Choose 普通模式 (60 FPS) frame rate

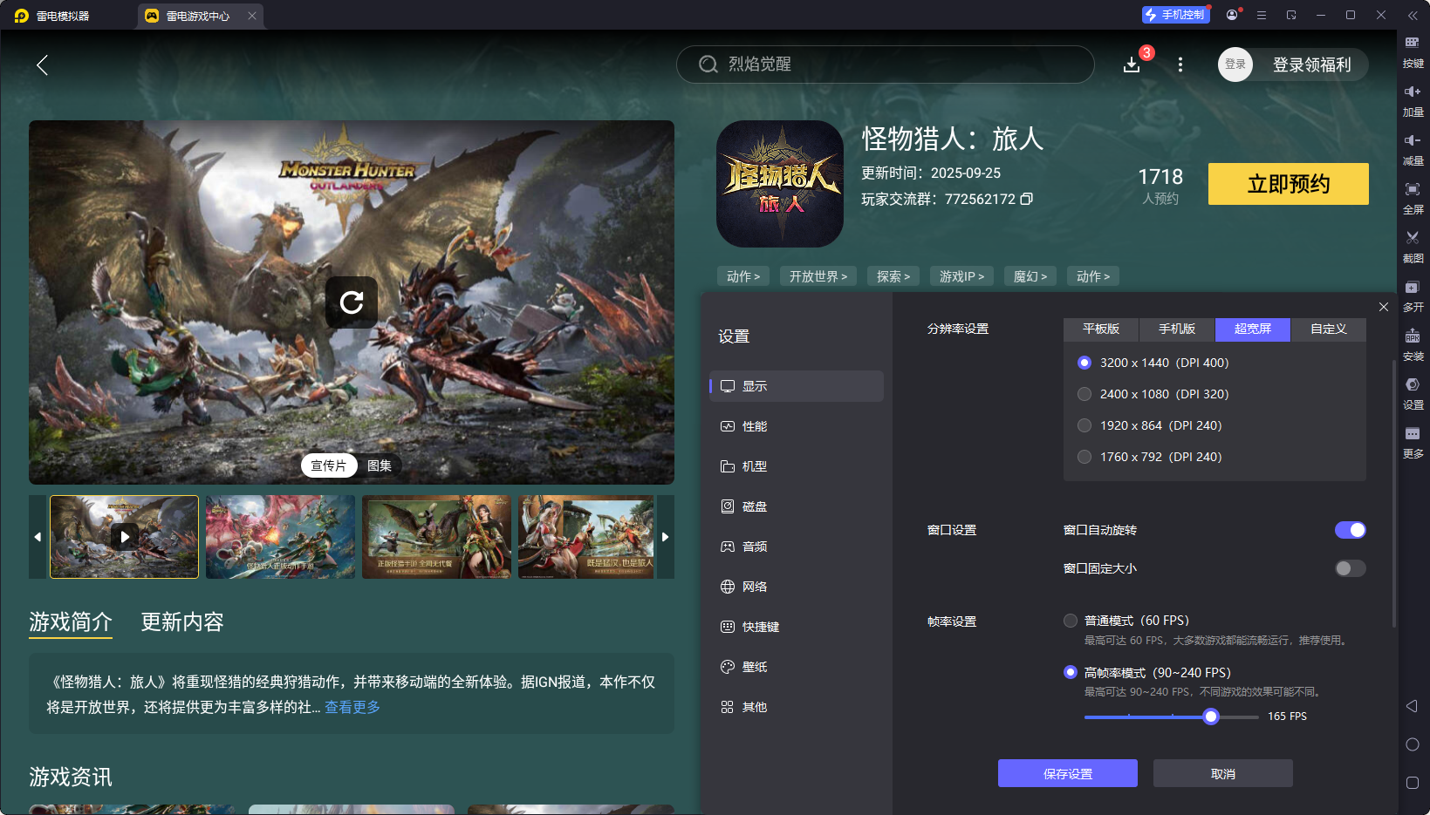(x=1071, y=621)
